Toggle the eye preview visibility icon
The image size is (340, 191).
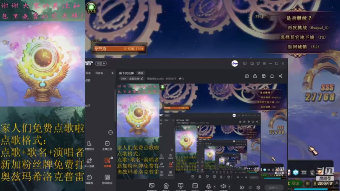click(x=250, y=188)
